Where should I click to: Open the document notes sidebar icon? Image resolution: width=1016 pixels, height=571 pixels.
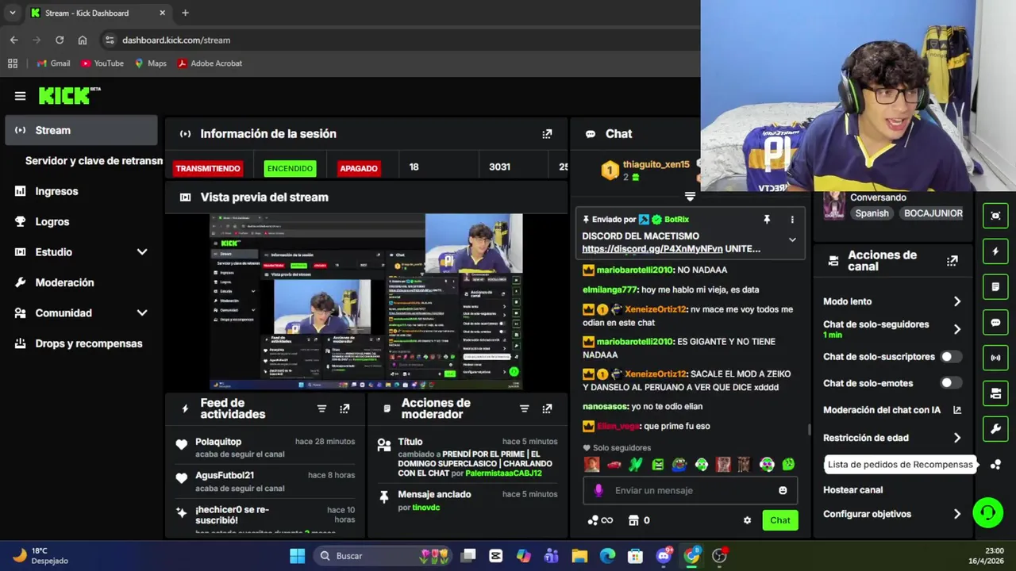pyautogui.click(x=995, y=286)
